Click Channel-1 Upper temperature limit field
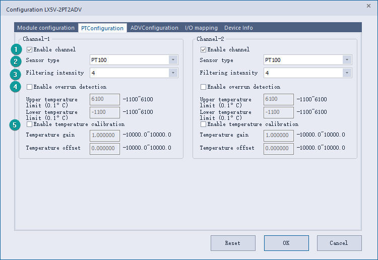This screenshot has width=378, height=260. point(105,99)
